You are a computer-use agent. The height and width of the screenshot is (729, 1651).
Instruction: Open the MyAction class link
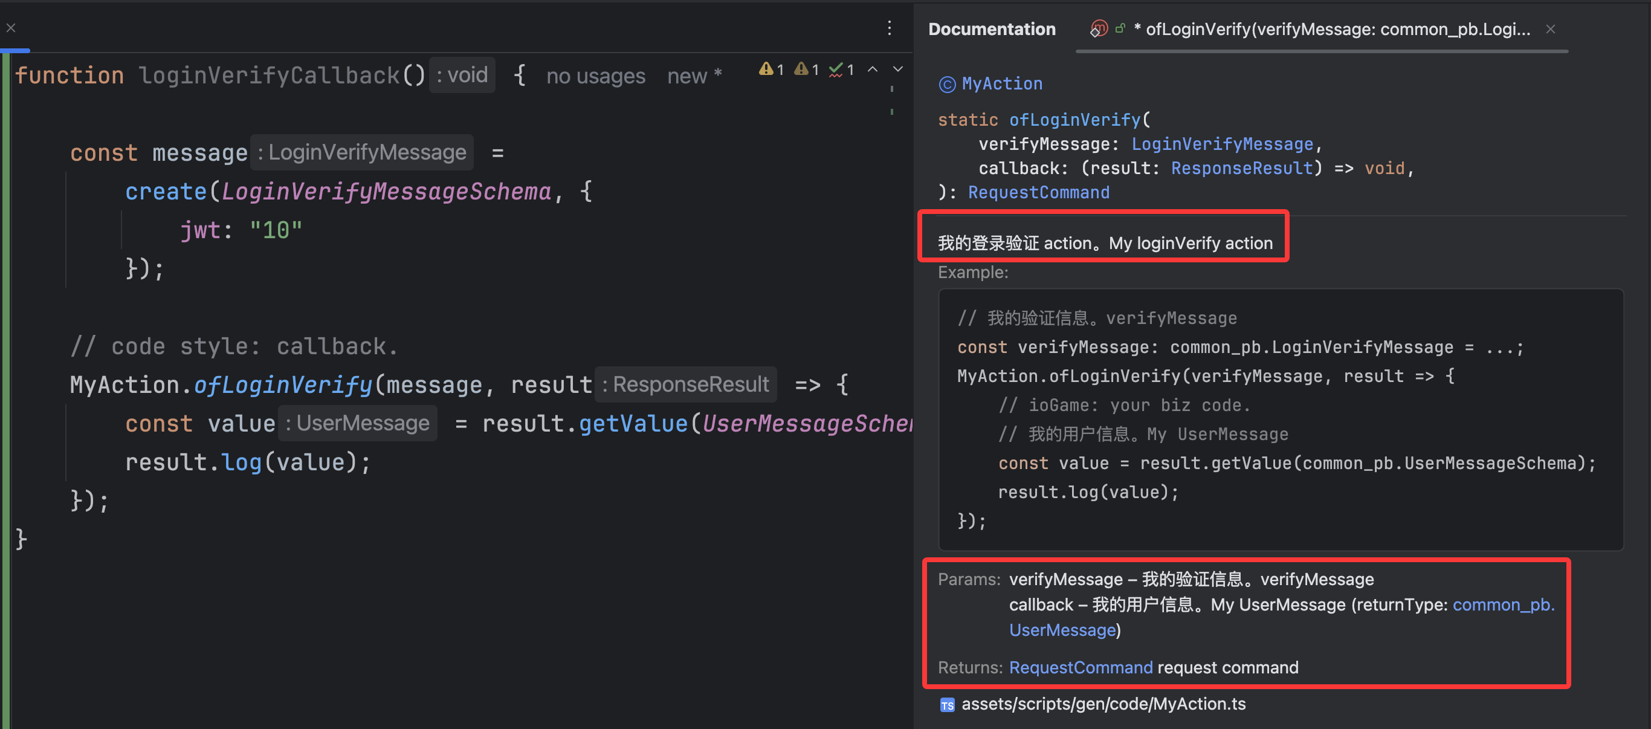tap(1002, 84)
